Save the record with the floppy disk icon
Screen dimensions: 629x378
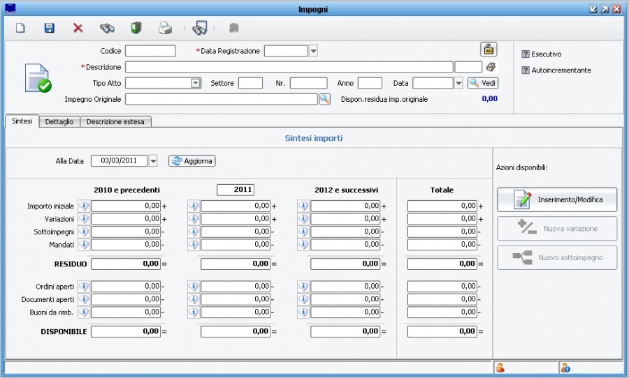coord(49,29)
